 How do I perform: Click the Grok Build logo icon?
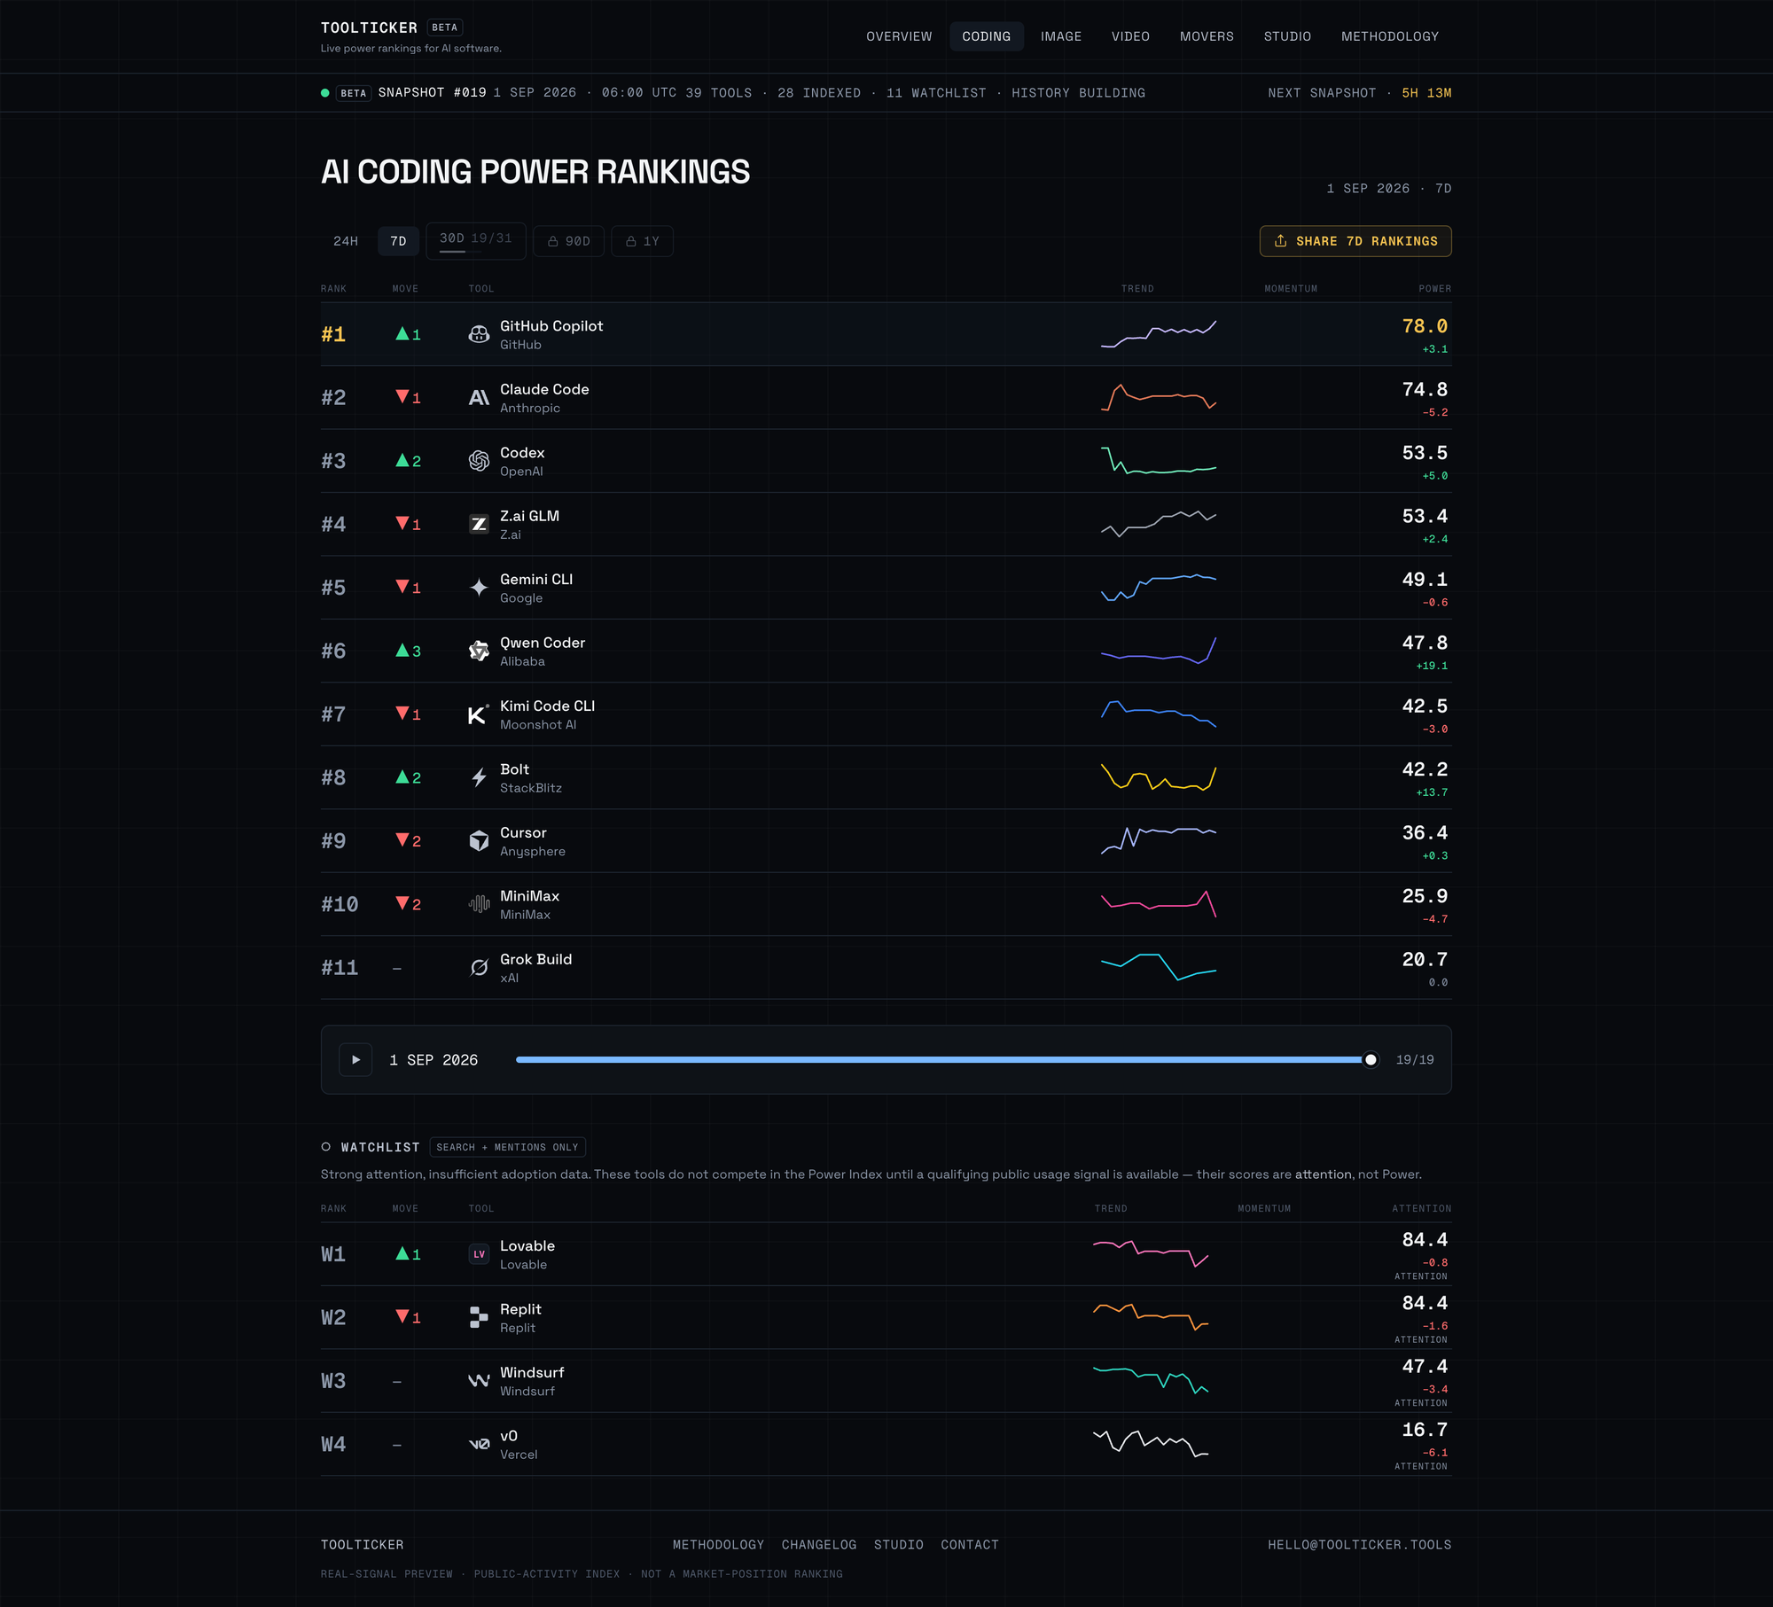(479, 968)
